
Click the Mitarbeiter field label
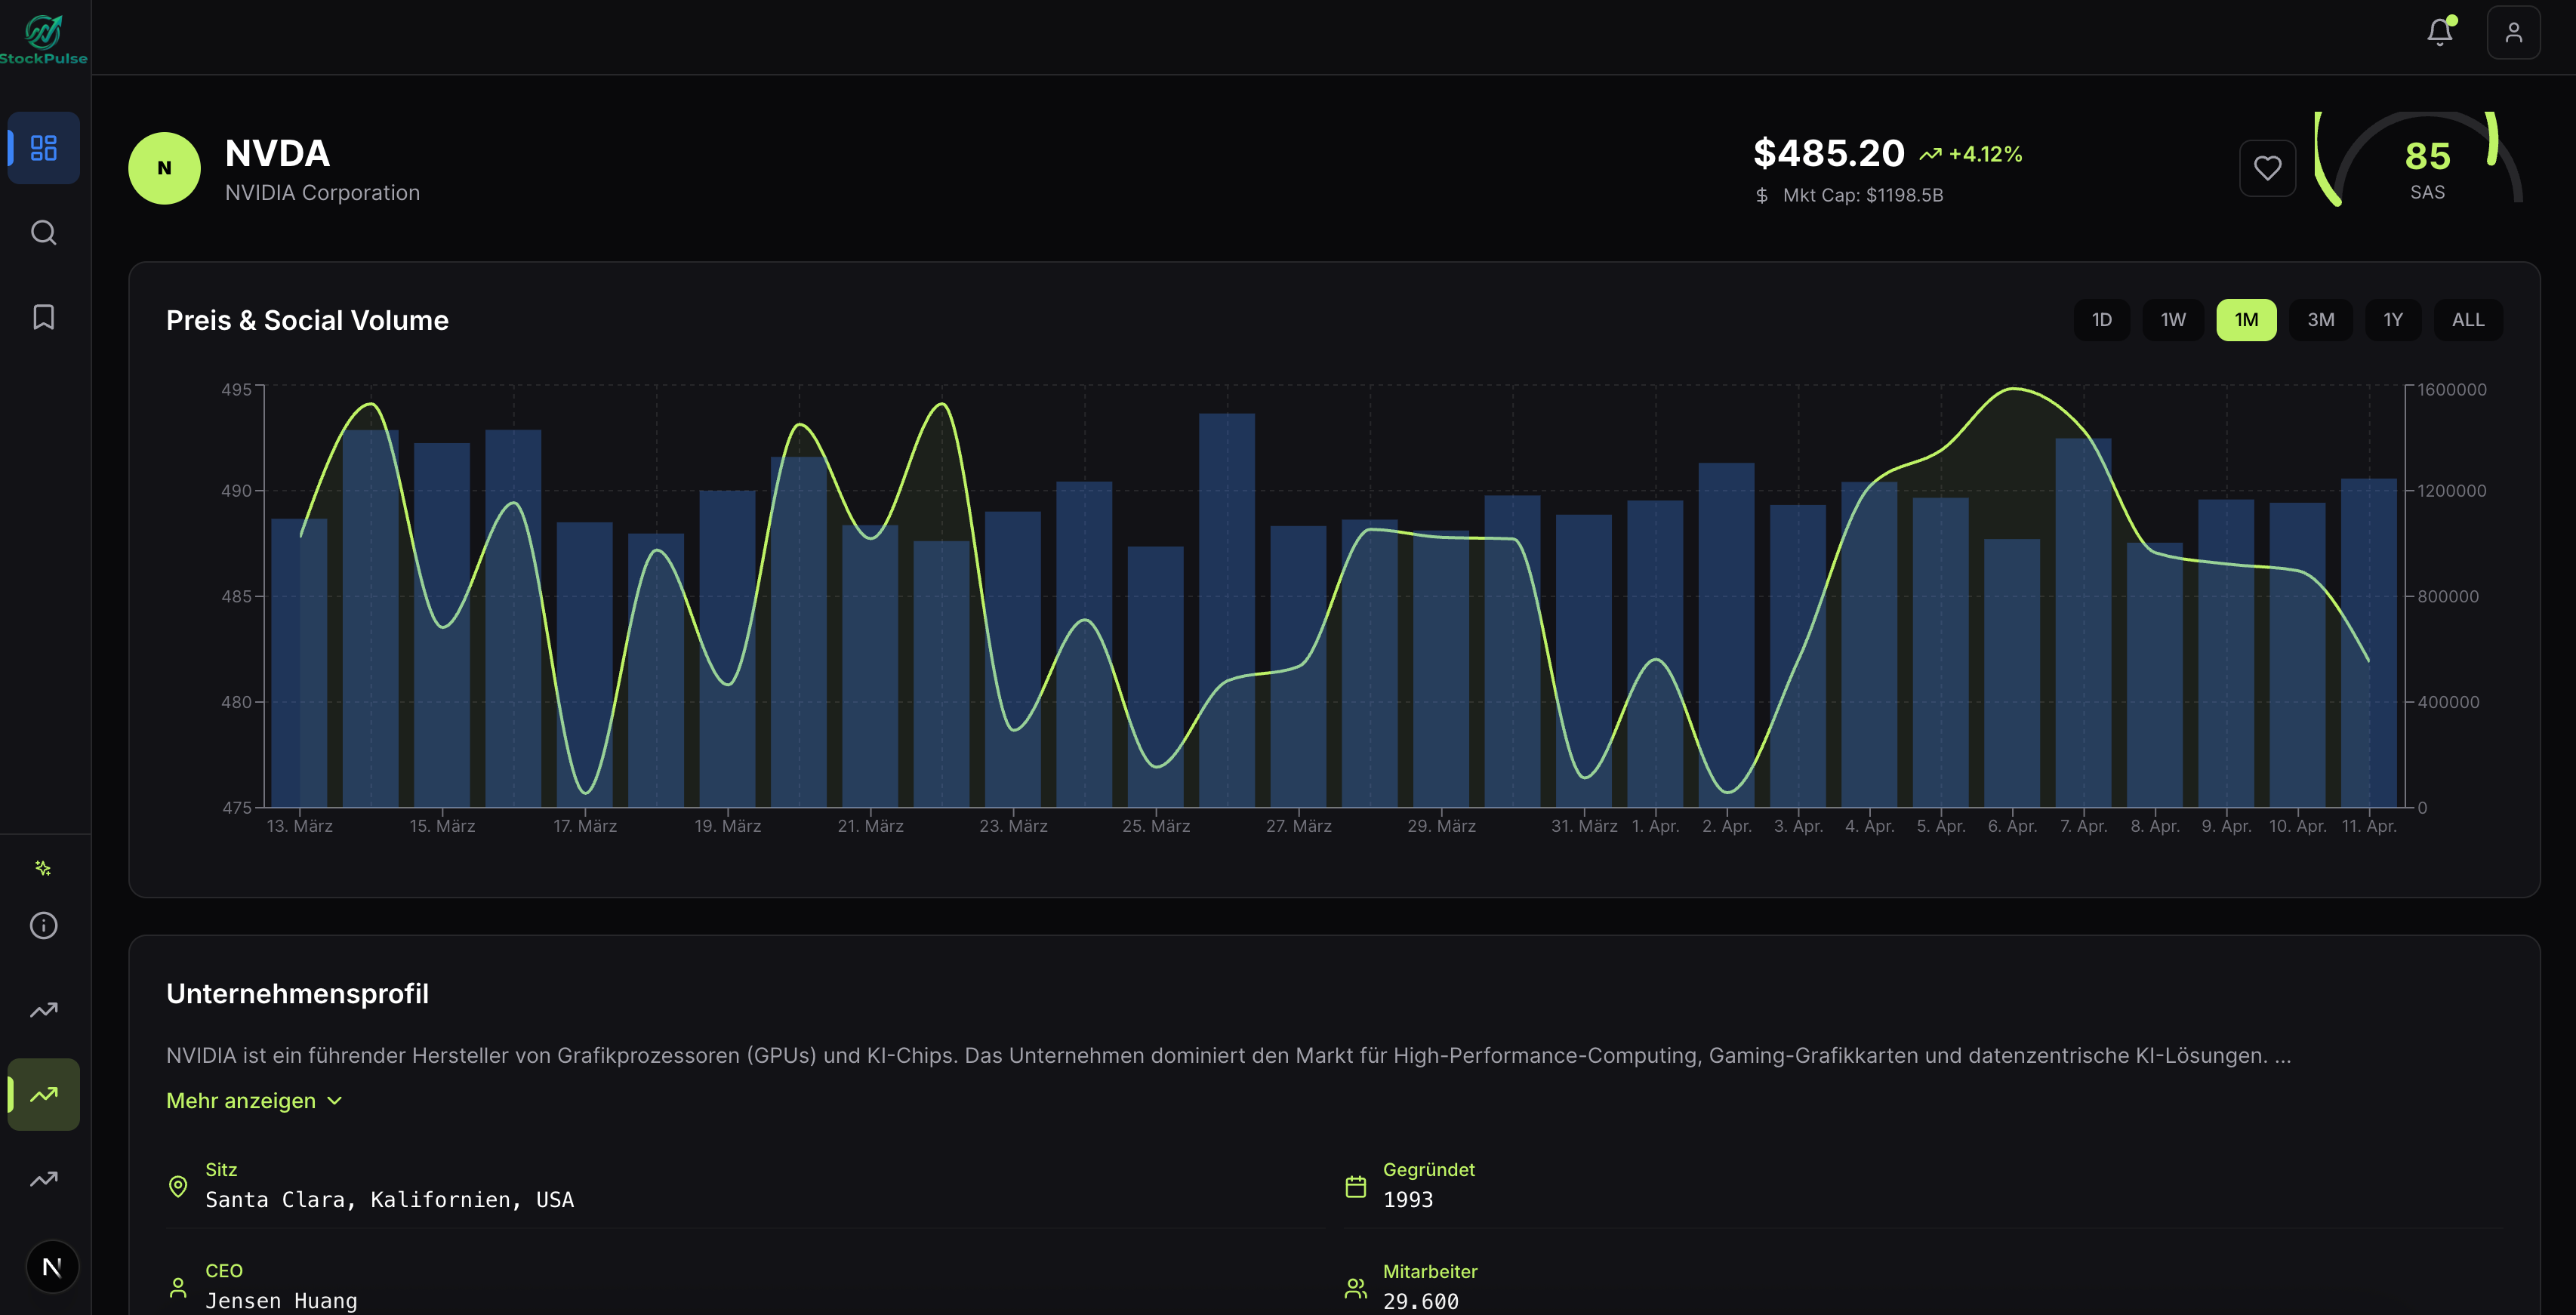tap(1429, 1272)
